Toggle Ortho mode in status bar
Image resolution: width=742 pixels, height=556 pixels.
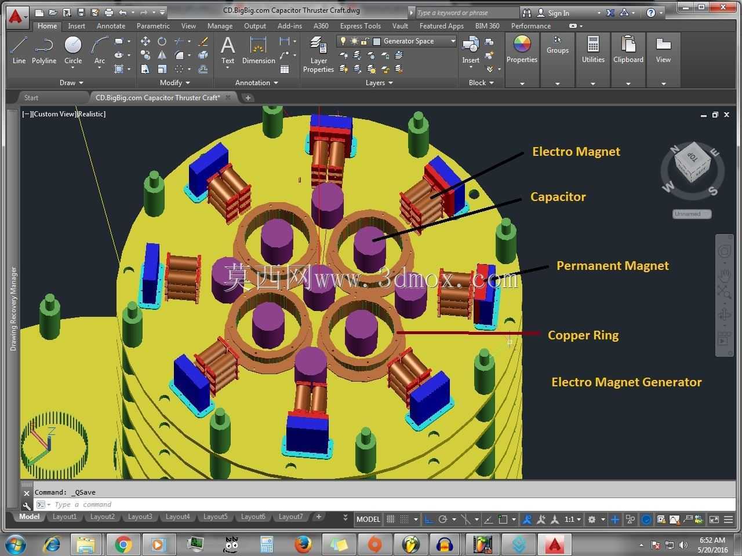[428, 519]
